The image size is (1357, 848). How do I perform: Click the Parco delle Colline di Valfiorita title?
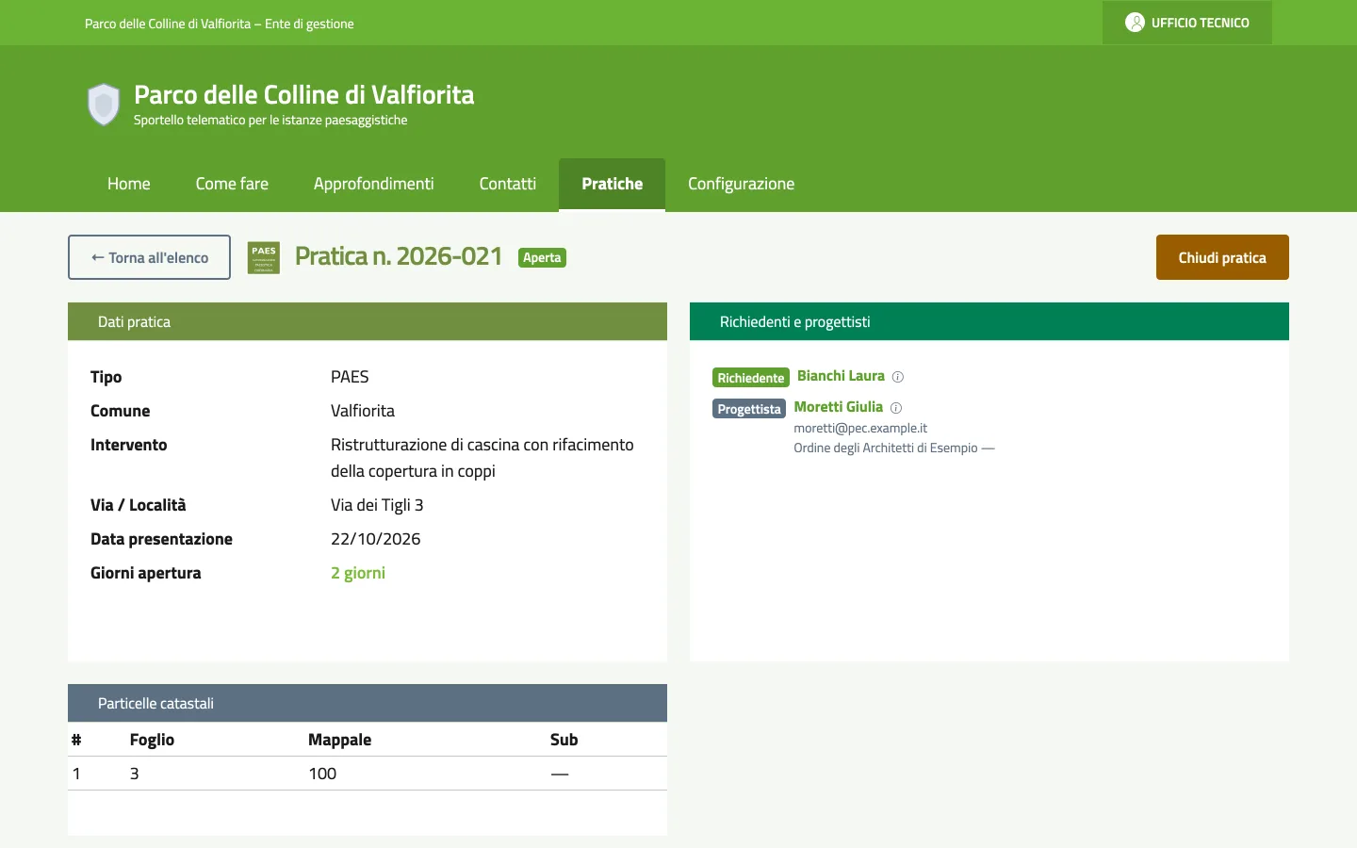click(x=304, y=94)
